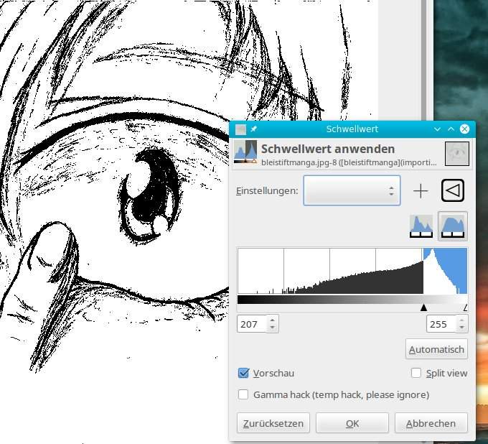Click the plus icon to save settings

click(421, 190)
